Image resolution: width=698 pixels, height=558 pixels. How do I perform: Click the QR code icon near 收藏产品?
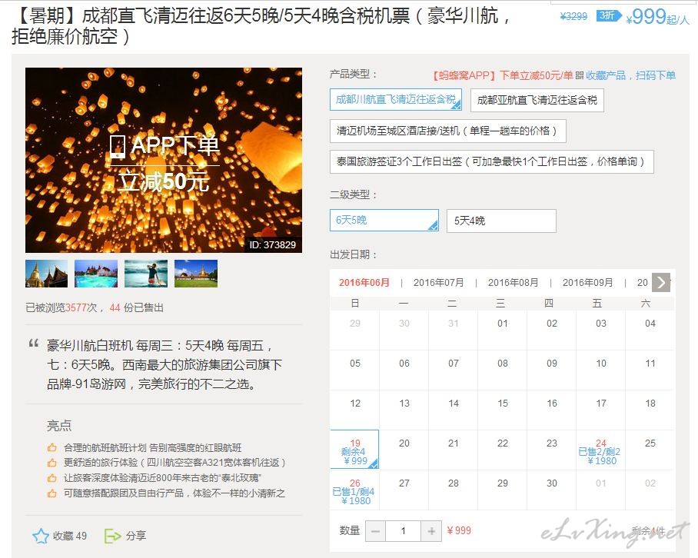pos(579,75)
